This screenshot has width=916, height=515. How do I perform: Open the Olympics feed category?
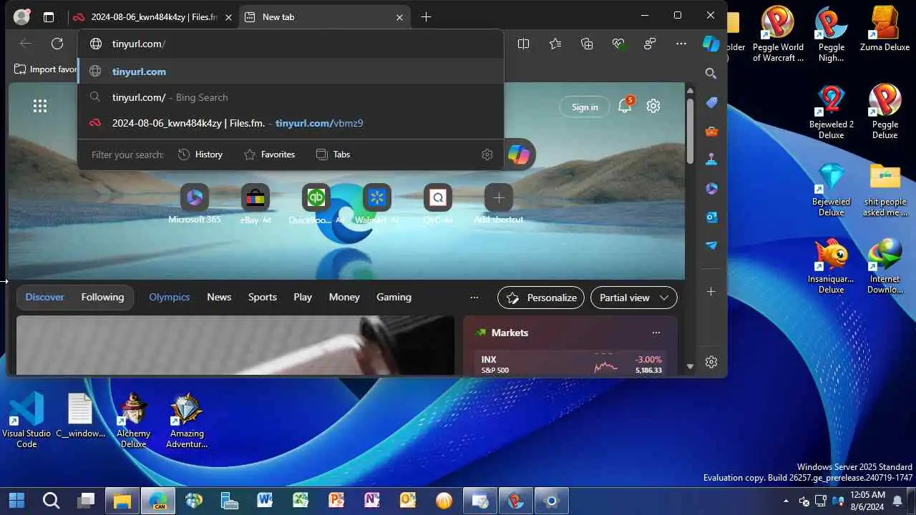pyautogui.click(x=170, y=298)
